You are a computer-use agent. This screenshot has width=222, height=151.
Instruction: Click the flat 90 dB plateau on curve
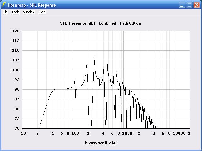(60, 89)
